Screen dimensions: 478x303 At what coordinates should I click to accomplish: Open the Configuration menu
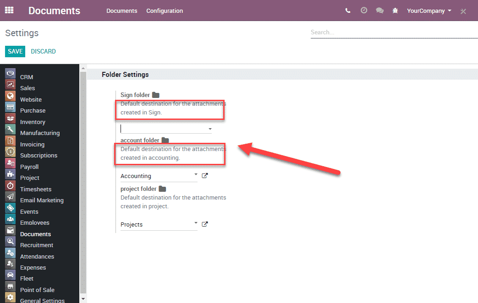click(x=165, y=11)
